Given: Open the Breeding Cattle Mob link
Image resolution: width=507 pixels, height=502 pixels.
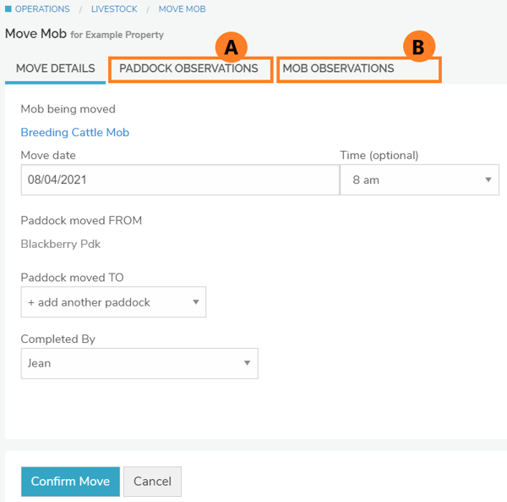Looking at the screenshot, I should point(74,132).
